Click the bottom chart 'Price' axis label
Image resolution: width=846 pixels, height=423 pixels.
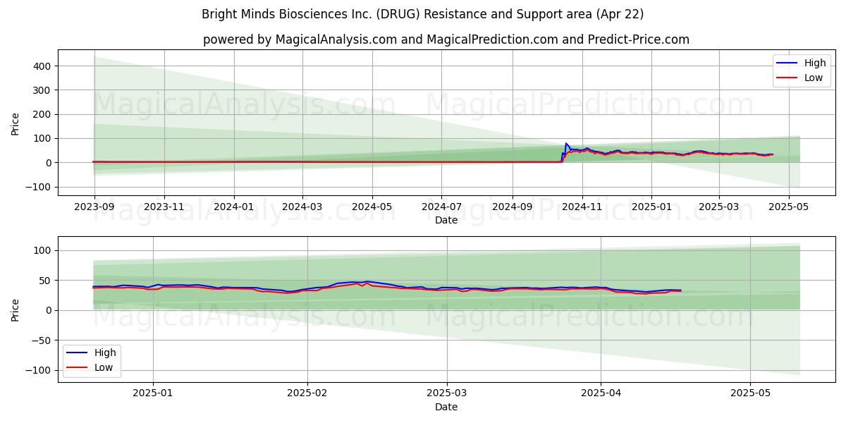click(16, 309)
